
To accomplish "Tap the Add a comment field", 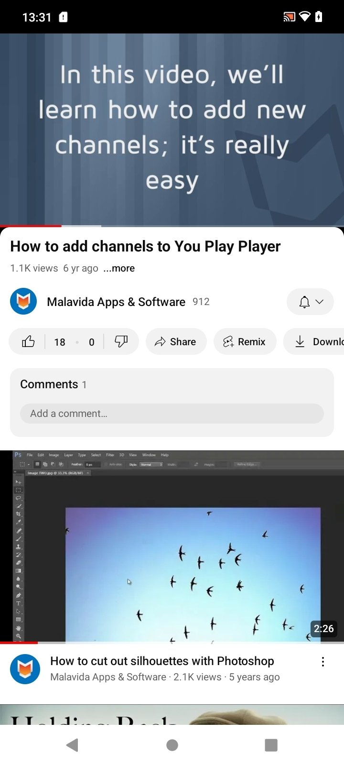I will 172,414.
